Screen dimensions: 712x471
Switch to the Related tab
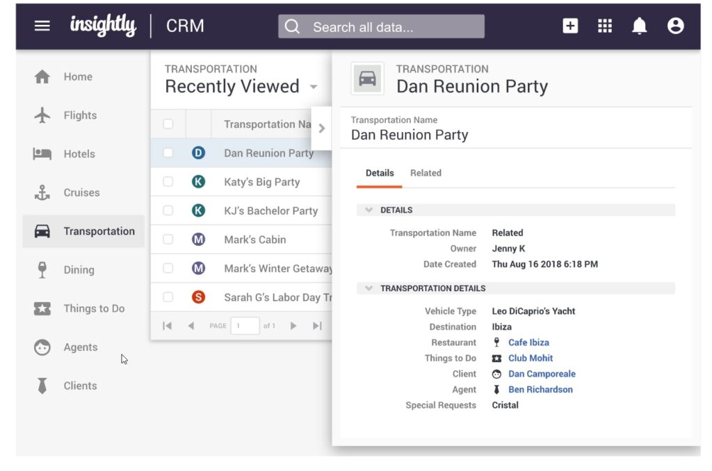pos(426,173)
